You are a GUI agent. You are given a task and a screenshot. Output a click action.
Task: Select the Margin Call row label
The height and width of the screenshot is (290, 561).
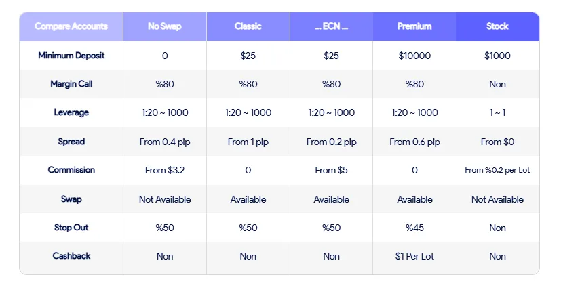(x=71, y=85)
